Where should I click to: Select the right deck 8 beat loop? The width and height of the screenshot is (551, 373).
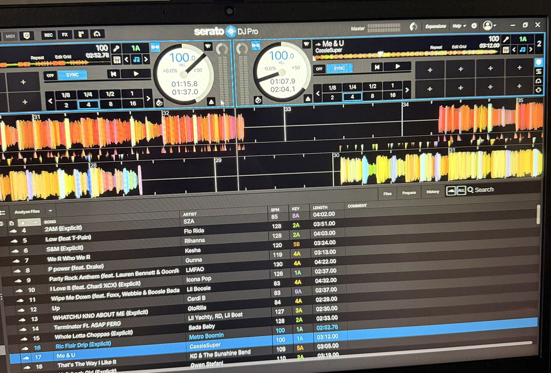click(x=372, y=96)
